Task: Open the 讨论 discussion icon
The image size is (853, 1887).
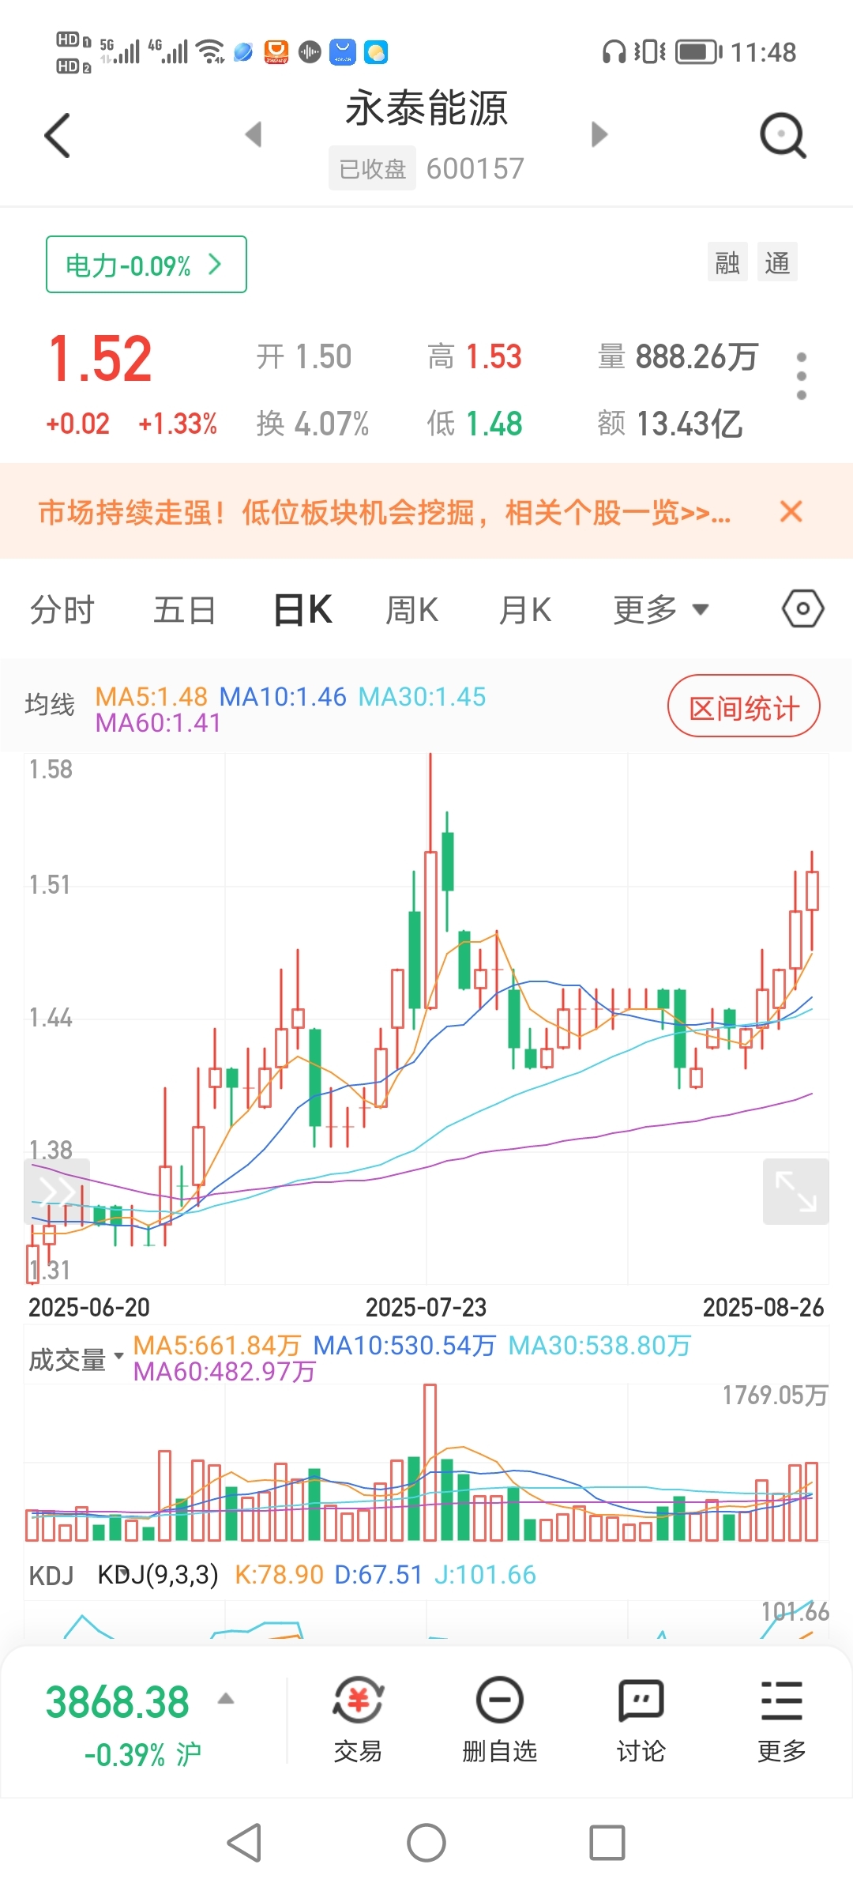Action: (x=641, y=1719)
